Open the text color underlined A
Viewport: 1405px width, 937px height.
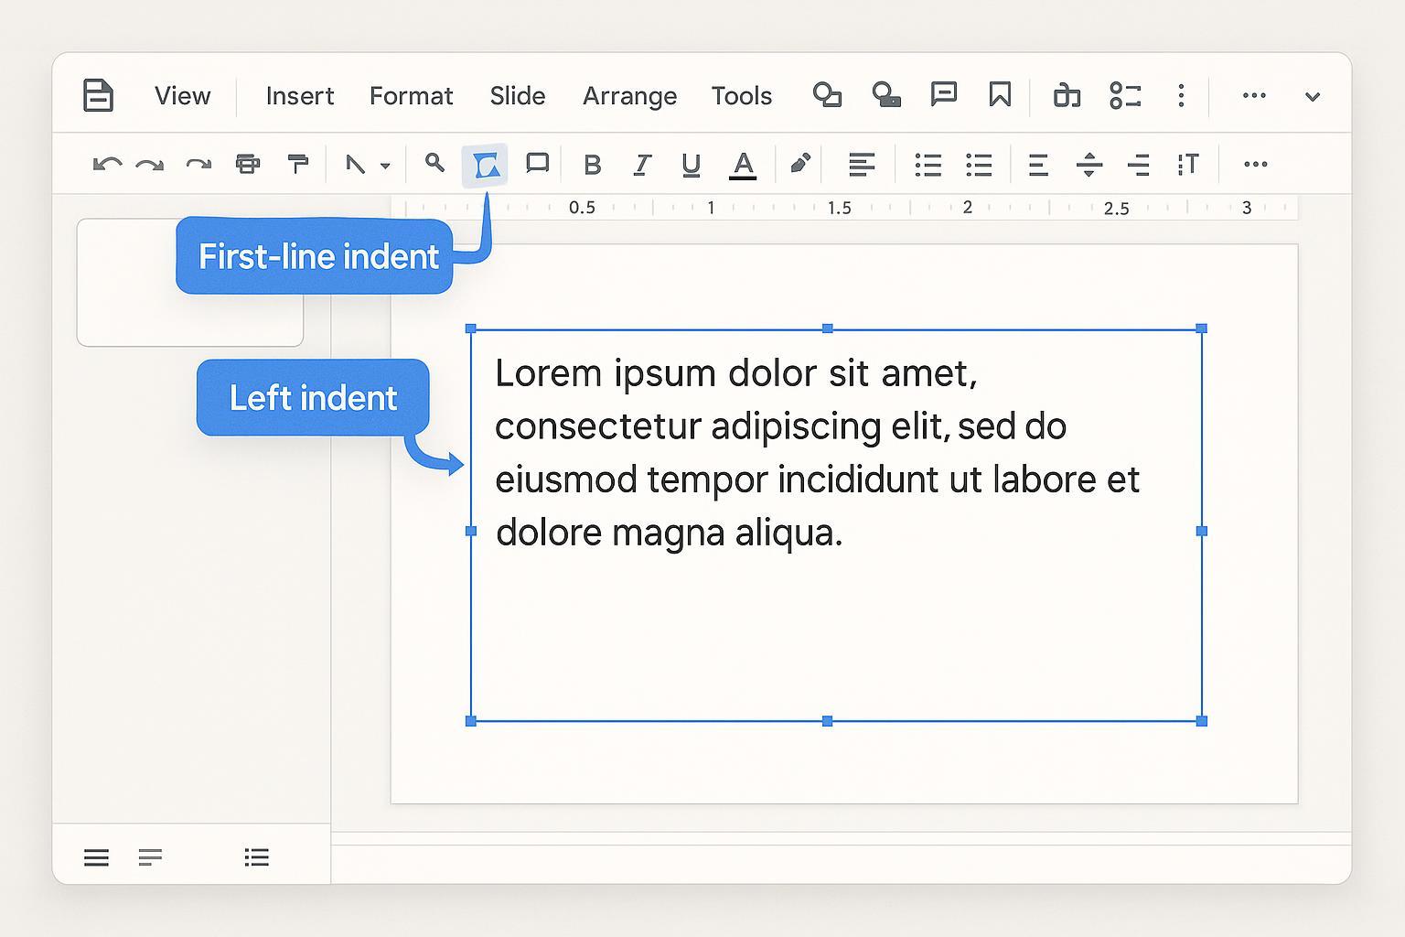(743, 166)
